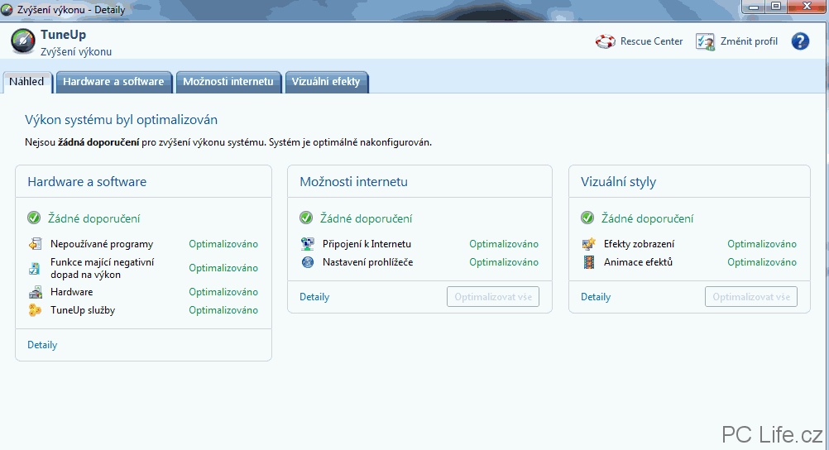Image resolution: width=829 pixels, height=450 pixels.
Task: Select Funkce mající negativní dopad na výkon
Action: [x=103, y=268]
